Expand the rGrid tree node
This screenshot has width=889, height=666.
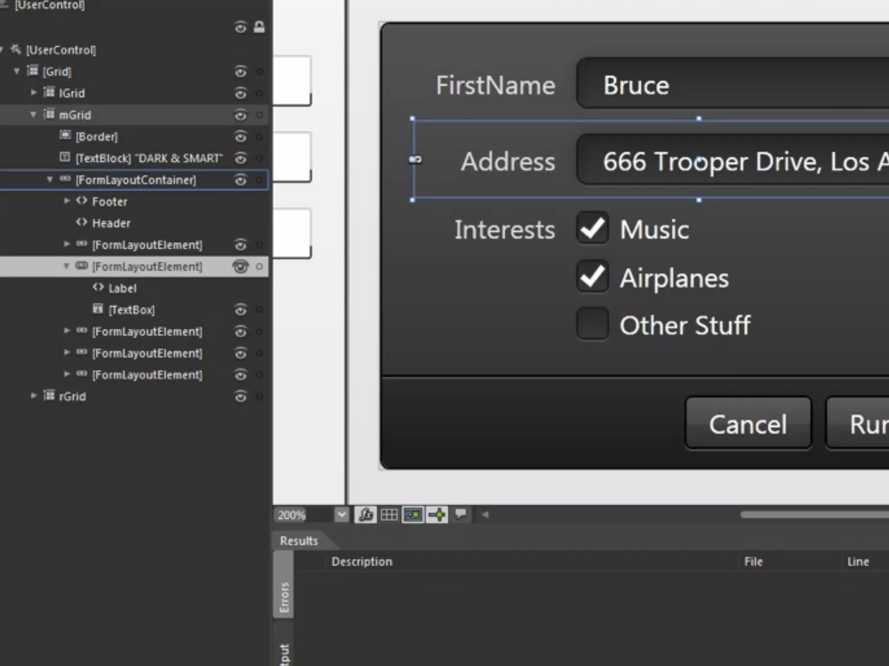[x=34, y=395]
